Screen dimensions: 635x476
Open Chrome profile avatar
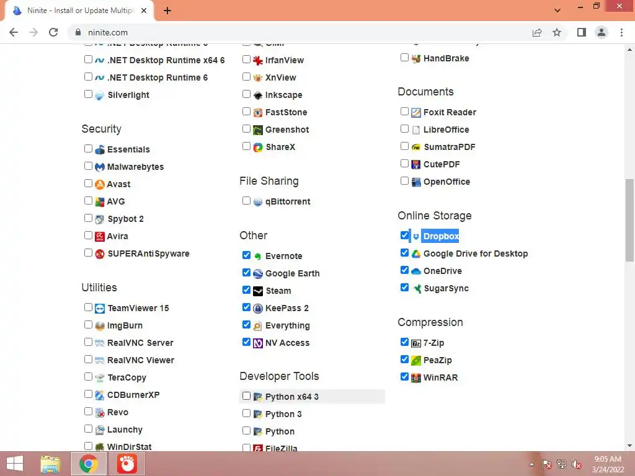tap(602, 32)
